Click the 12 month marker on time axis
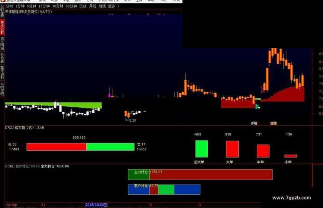 tap(43, 205)
